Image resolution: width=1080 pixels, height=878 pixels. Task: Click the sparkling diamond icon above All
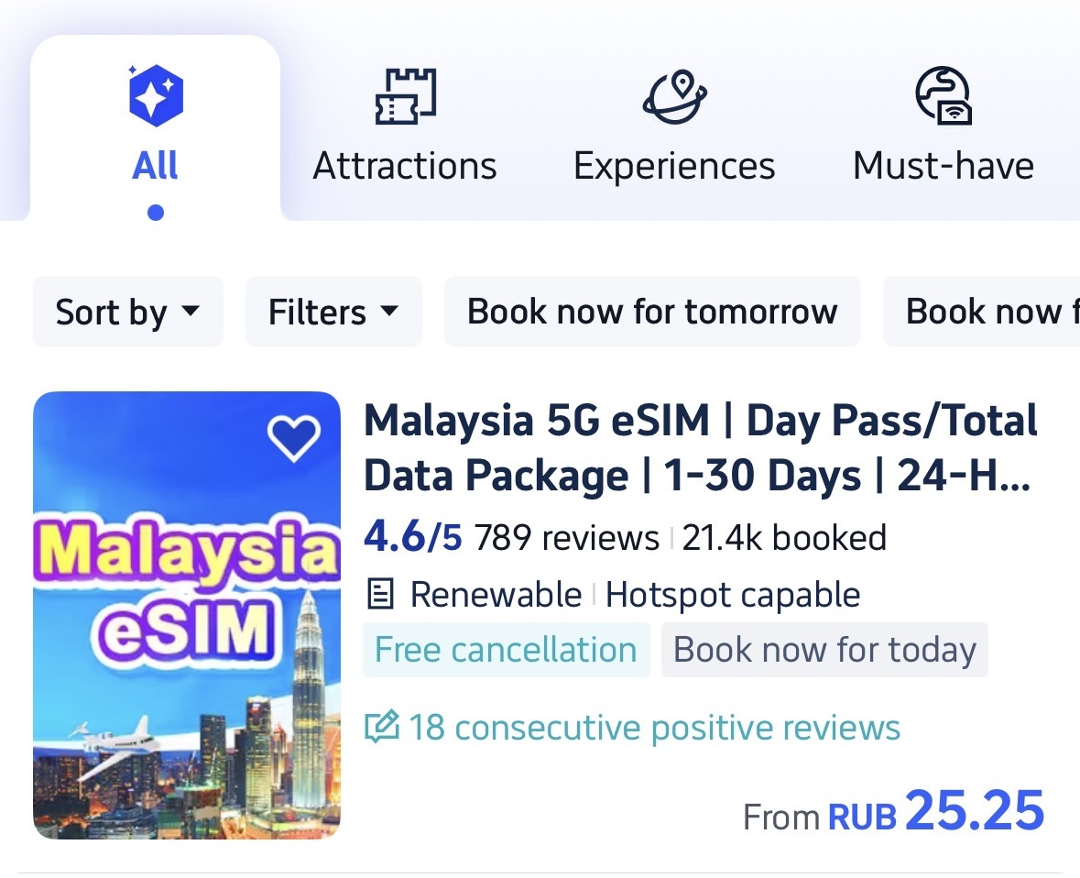(x=156, y=90)
